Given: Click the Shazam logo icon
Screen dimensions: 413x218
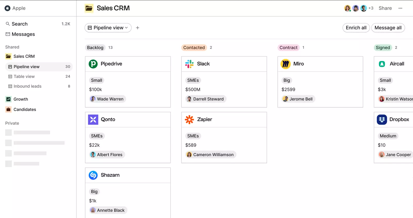Looking at the screenshot, I should pos(93,175).
